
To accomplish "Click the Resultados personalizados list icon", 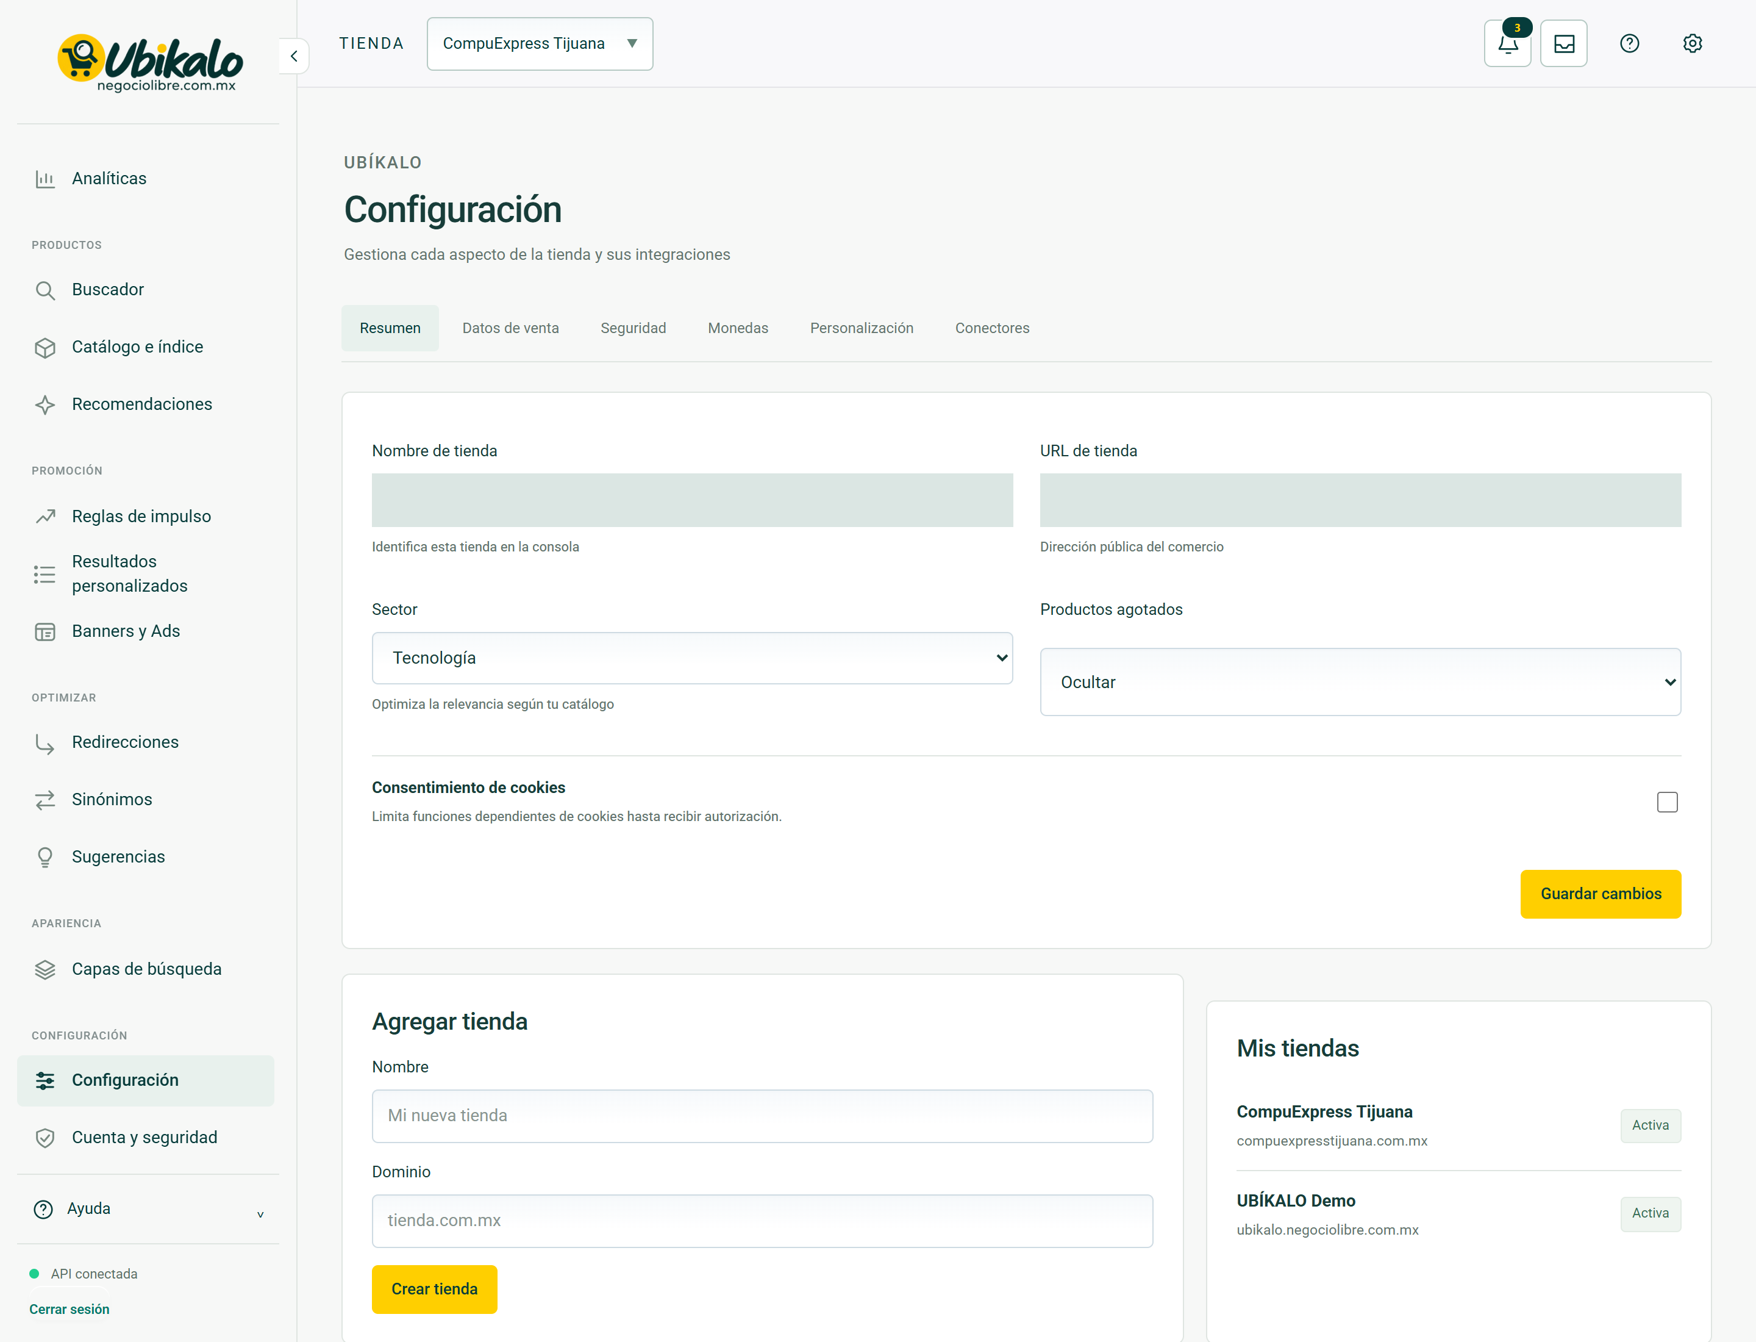I will (x=45, y=575).
